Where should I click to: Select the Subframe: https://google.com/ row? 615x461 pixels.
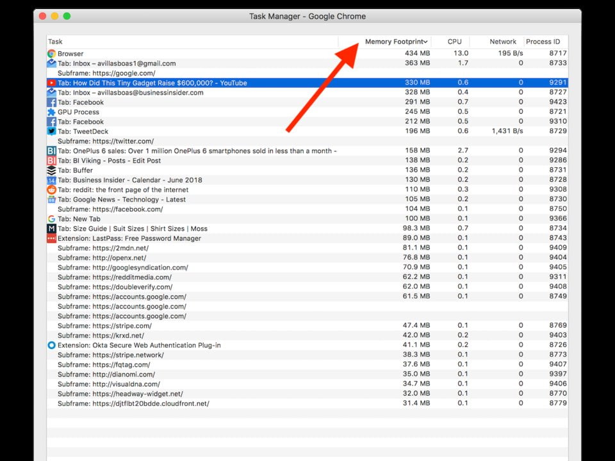[x=307, y=73]
